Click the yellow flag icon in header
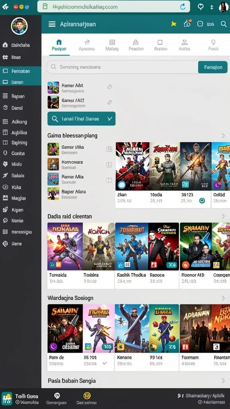 click(174, 24)
